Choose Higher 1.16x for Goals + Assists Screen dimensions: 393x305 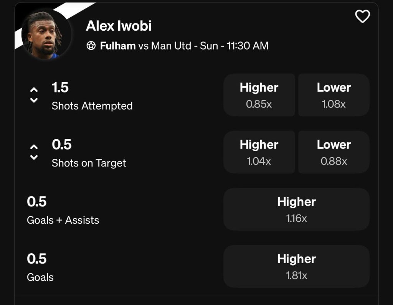tap(297, 209)
